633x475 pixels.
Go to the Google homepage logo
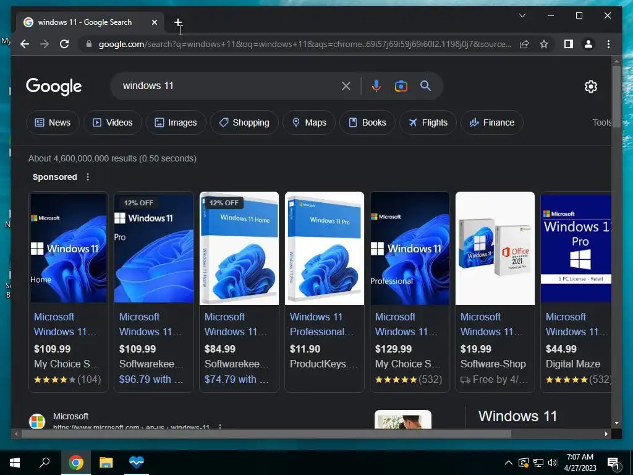[54, 86]
